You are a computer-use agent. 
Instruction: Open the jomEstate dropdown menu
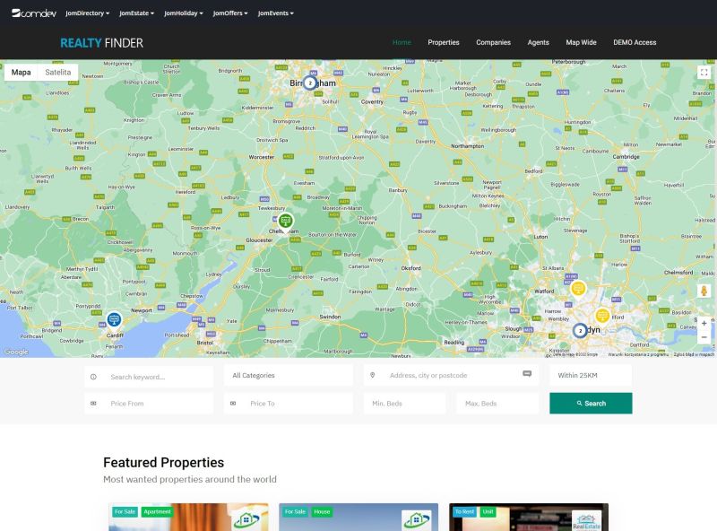click(x=136, y=13)
